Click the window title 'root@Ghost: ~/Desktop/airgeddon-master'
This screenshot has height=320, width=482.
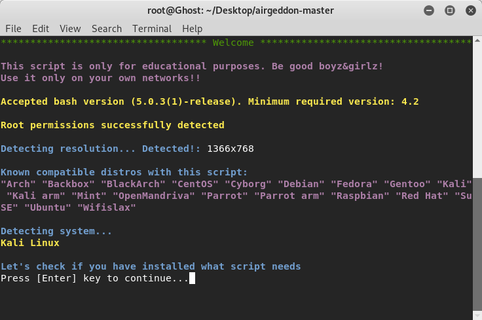[x=241, y=10]
